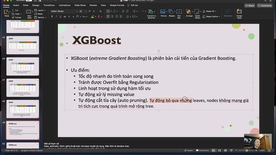Decrease font size with small A
The image size is (276, 155).
point(94,11)
